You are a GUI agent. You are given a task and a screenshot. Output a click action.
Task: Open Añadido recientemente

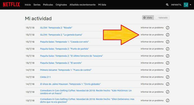coord(82,5)
